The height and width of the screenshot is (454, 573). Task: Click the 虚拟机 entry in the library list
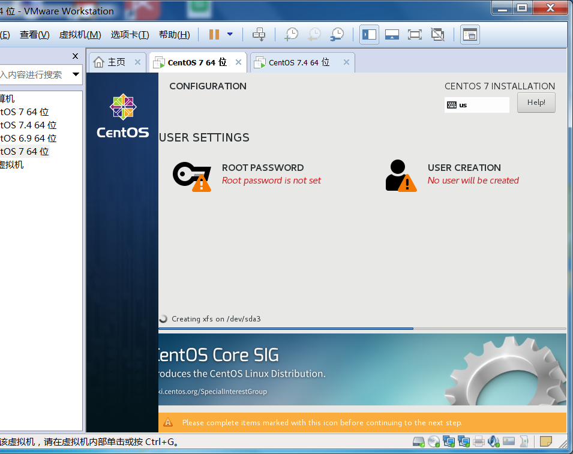coord(11,165)
